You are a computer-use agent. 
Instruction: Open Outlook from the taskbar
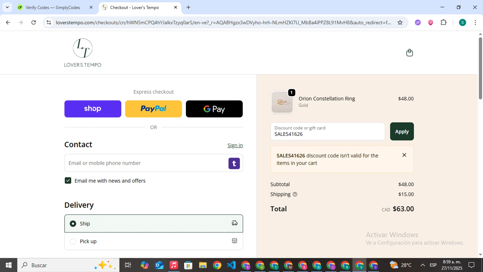159,265
